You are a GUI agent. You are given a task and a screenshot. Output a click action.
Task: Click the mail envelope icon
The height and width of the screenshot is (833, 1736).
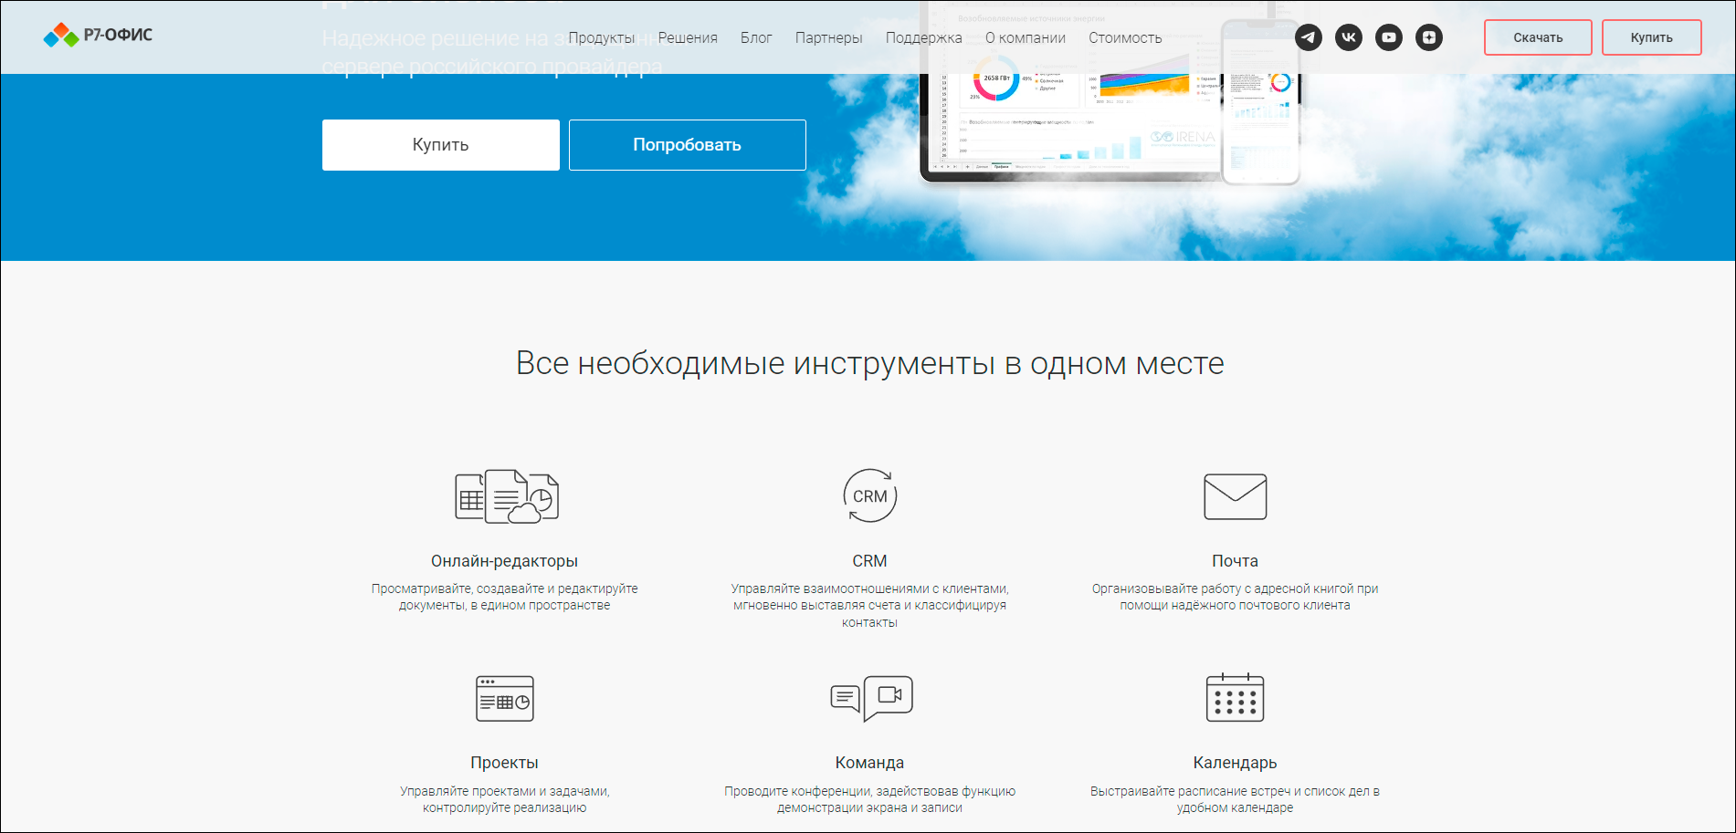tap(1236, 496)
